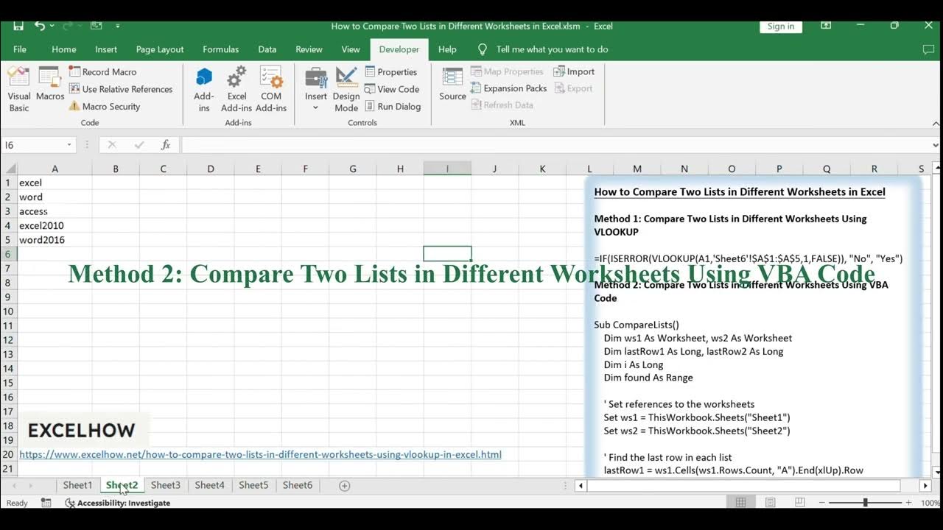Switch to the Insert ribbon tab
Image resolution: width=943 pixels, height=530 pixels.
point(106,49)
